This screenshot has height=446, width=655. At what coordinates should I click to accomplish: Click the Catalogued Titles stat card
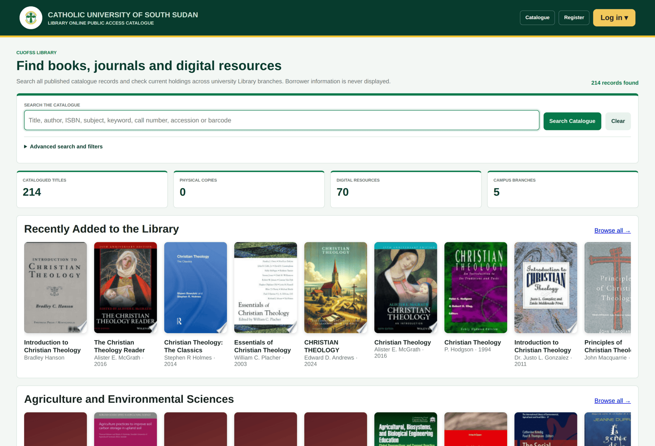pos(92,189)
